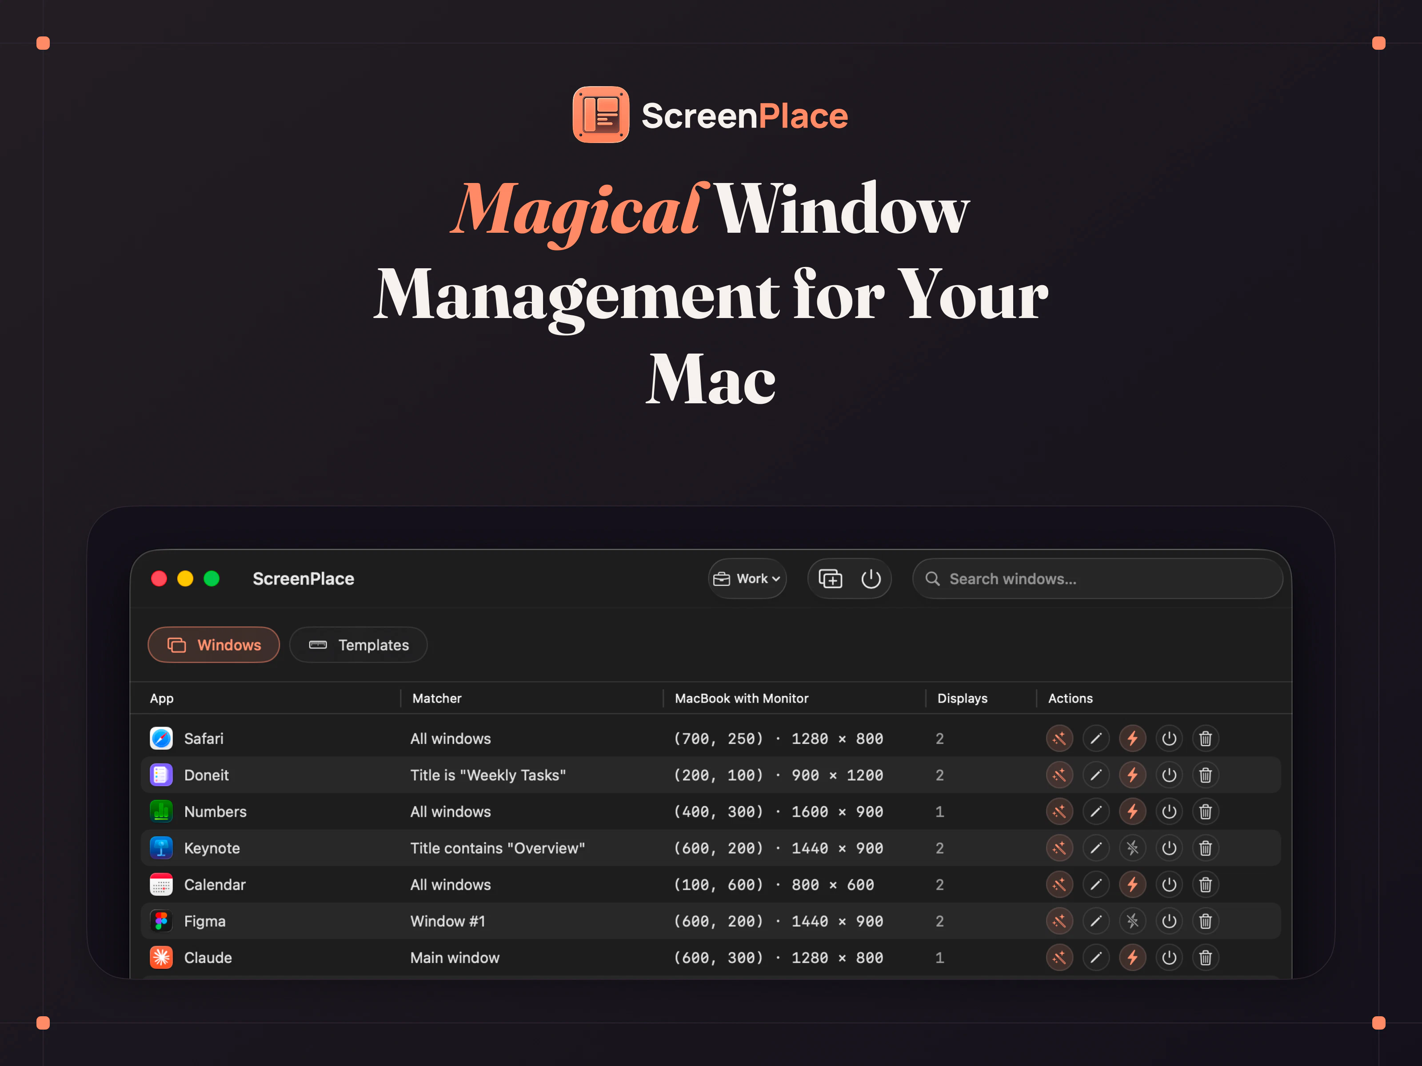Toggle the power button in Figma row
The height and width of the screenshot is (1066, 1422).
coord(1169,922)
